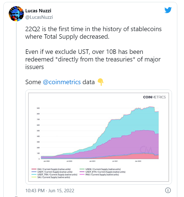Toggle the USDT_TRX Current Supply legend item
Image resolution: width=184 pixels, height=197 pixels.
(x=54, y=175)
